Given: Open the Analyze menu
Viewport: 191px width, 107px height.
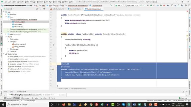Looking at the screenshot, I should (x=33, y=2).
